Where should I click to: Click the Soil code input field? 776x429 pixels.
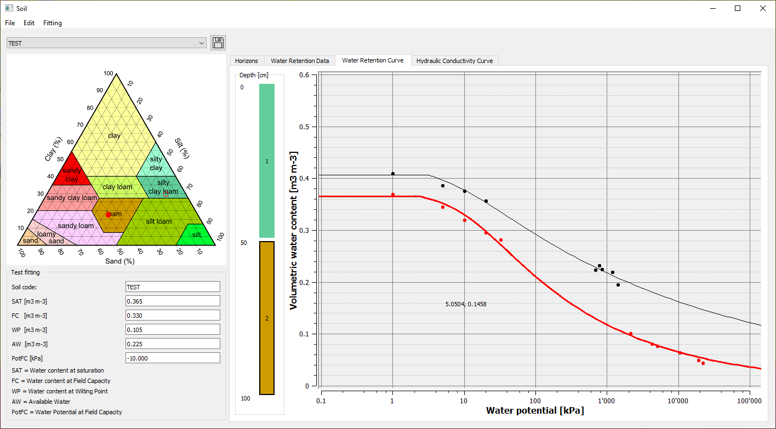pos(173,287)
